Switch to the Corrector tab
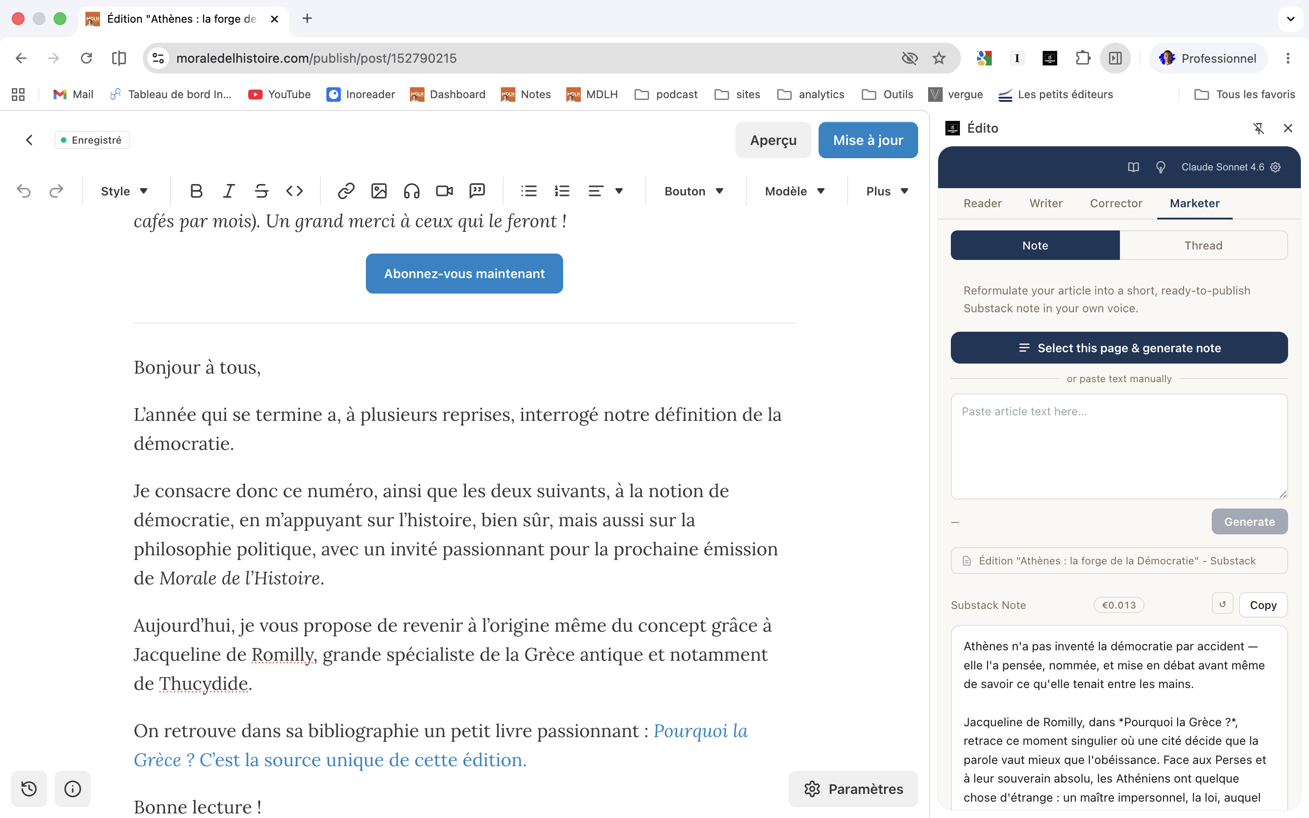The height and width of the screenshot is (818, 1309). 1115,204
